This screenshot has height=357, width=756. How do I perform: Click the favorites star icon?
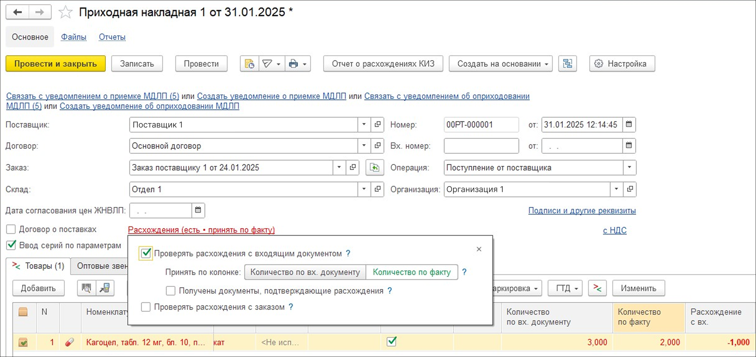point(65,12)
